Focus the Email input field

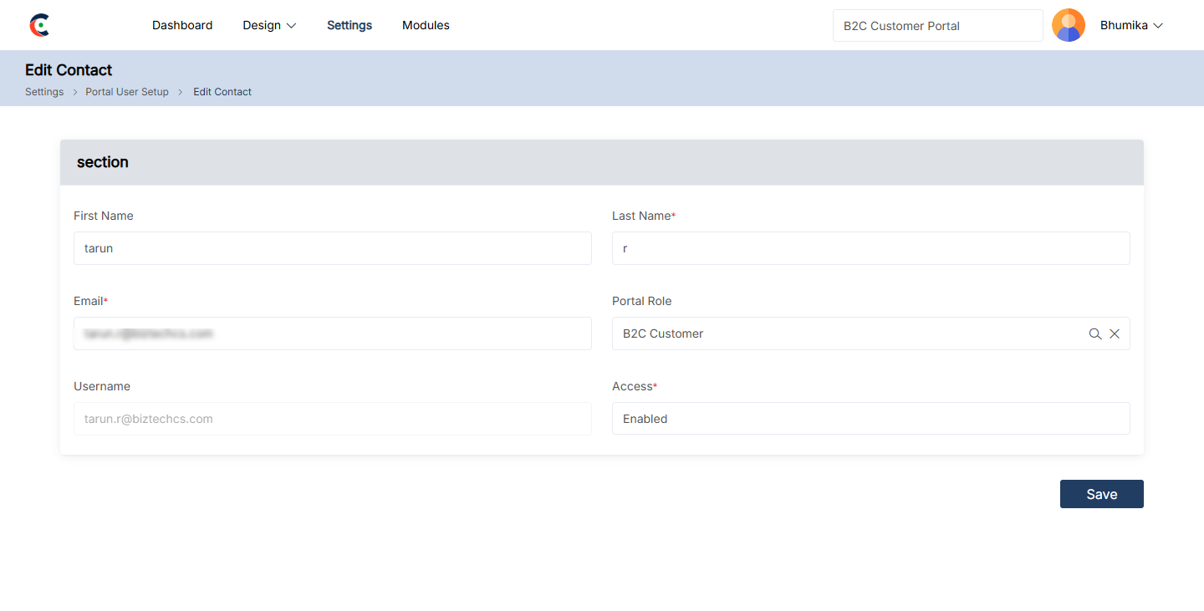332,334
